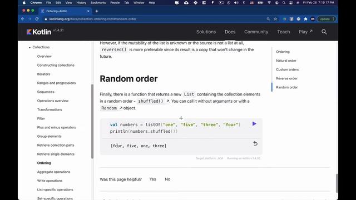The image size is (356, 200).
Task: Click the sidebar vertical scrollbar
Action: [x=92, y=121]
